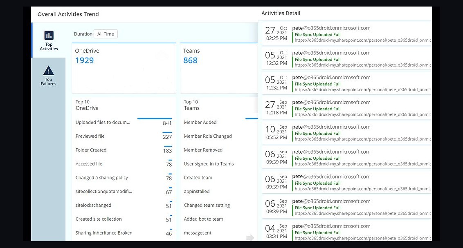Click the Member Removed activity
Screen dimensions: 463x248
[203, 150]
